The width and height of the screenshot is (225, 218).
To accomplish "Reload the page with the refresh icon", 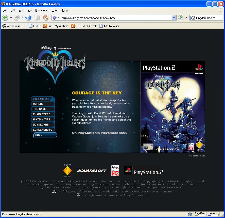I will pos(28,18).
